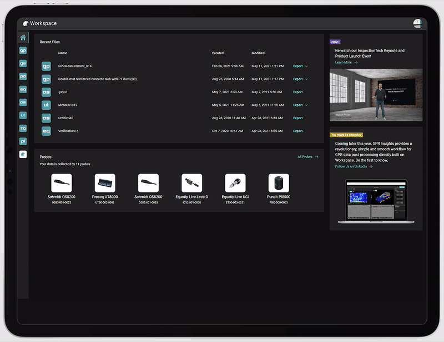Open the ZG section from the sidebar
Image resolution: width=444 pixels, height=342 pixels.
click(x=23, y=128)
